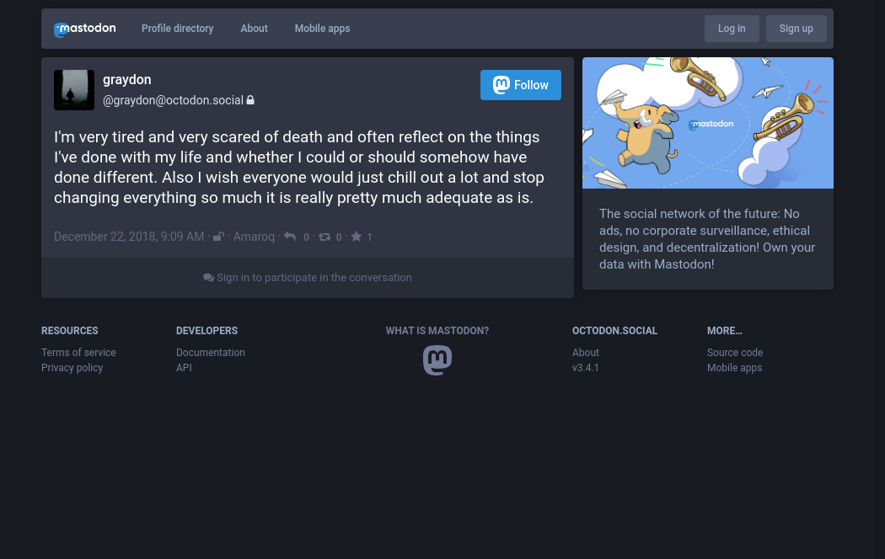885x559 pixels.
Task: Click the unlisted lock icon beside date
Action: 218,237
